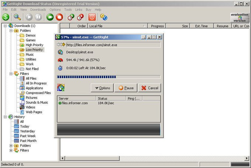Open the Help menu
251x168 pixels.
98,10
